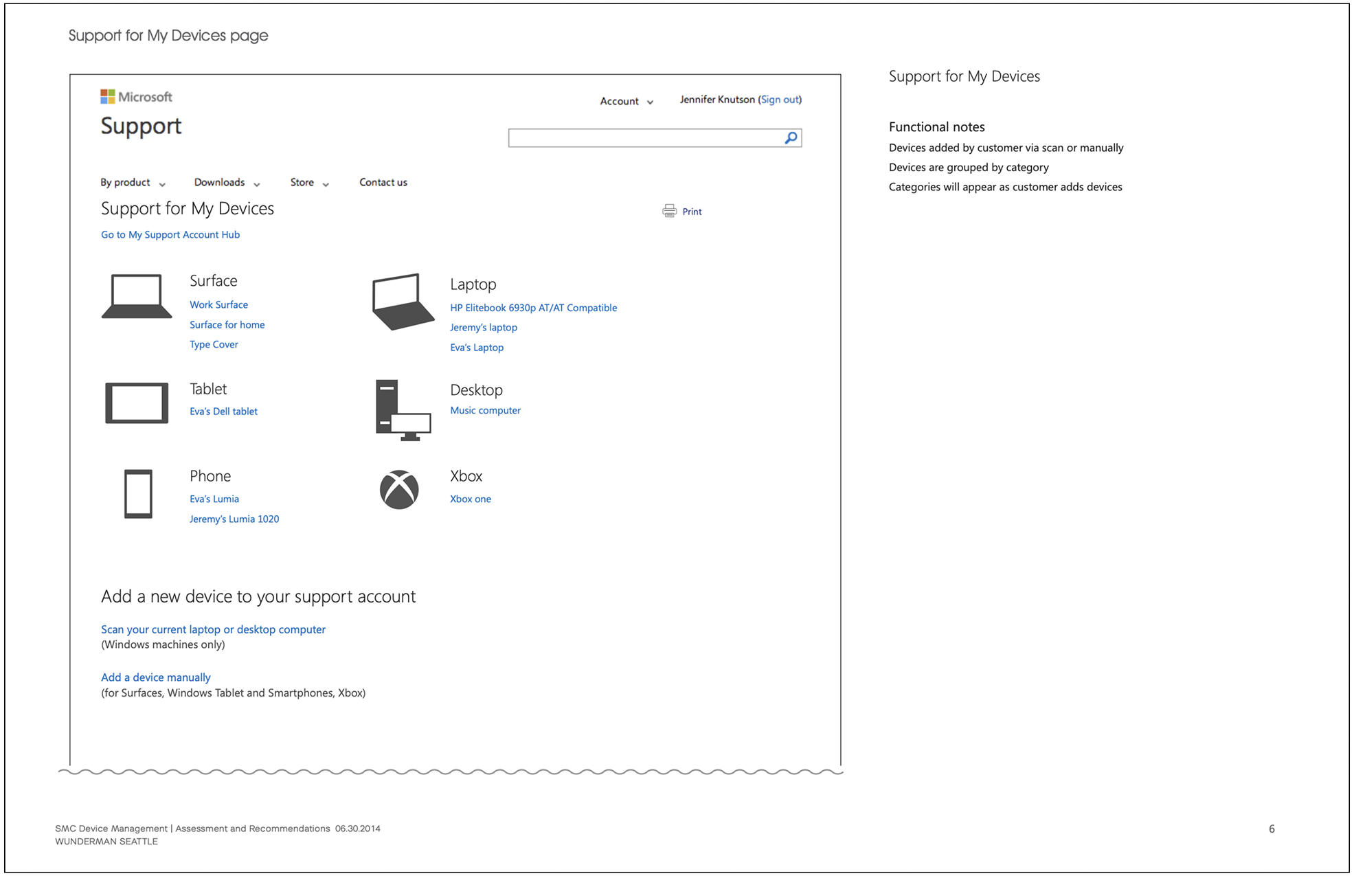Click the Xbox logo icon
Viewport: 1354px width, 878px height.
pyautogui.click(x=400, y=489)
